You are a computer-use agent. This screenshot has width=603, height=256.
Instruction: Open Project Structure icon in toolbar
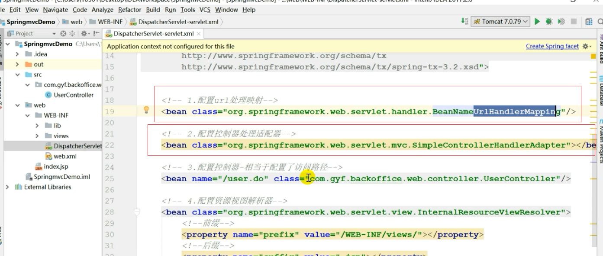coord(589,21)
